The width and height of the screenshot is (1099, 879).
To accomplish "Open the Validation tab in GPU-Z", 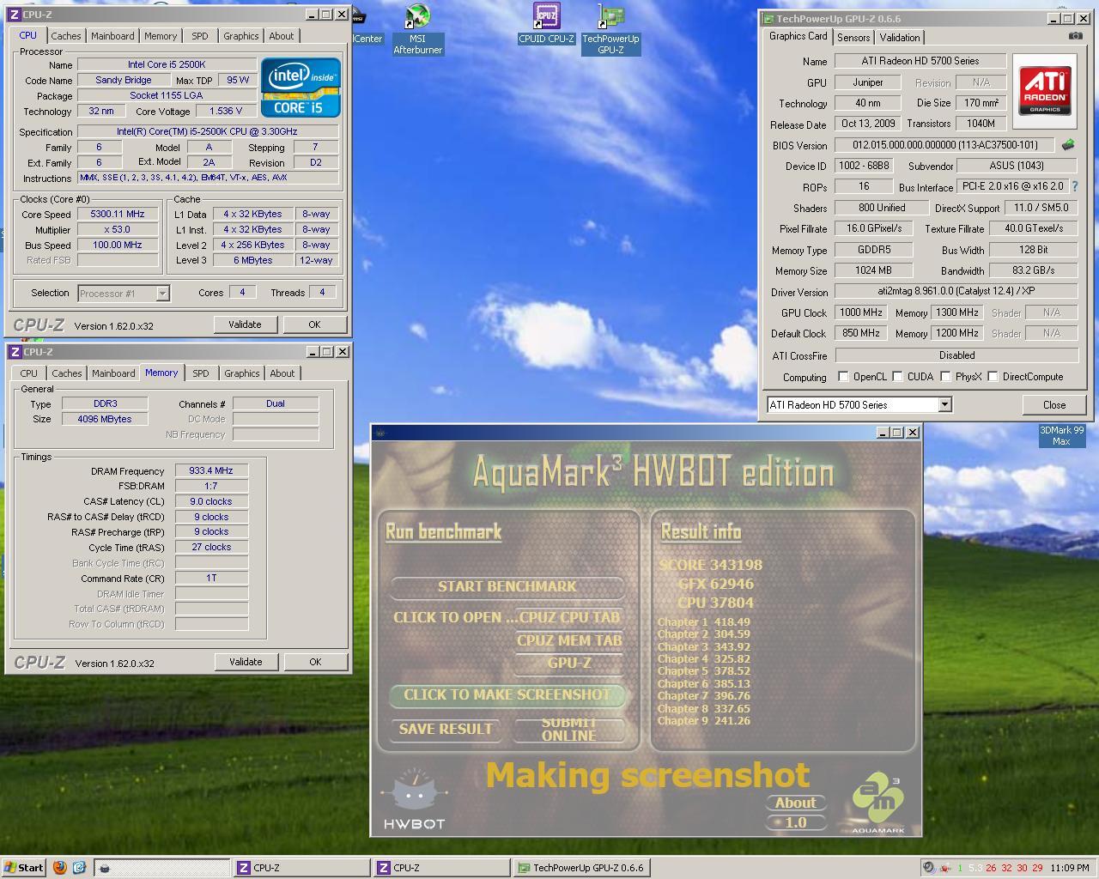I will (x=900, y=38).
